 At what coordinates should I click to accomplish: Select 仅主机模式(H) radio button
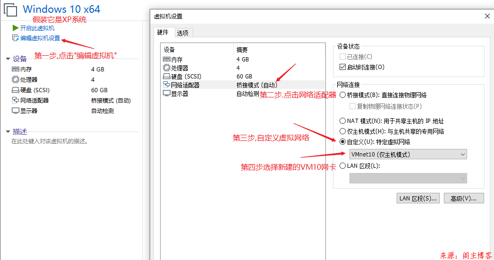point(342,131)
